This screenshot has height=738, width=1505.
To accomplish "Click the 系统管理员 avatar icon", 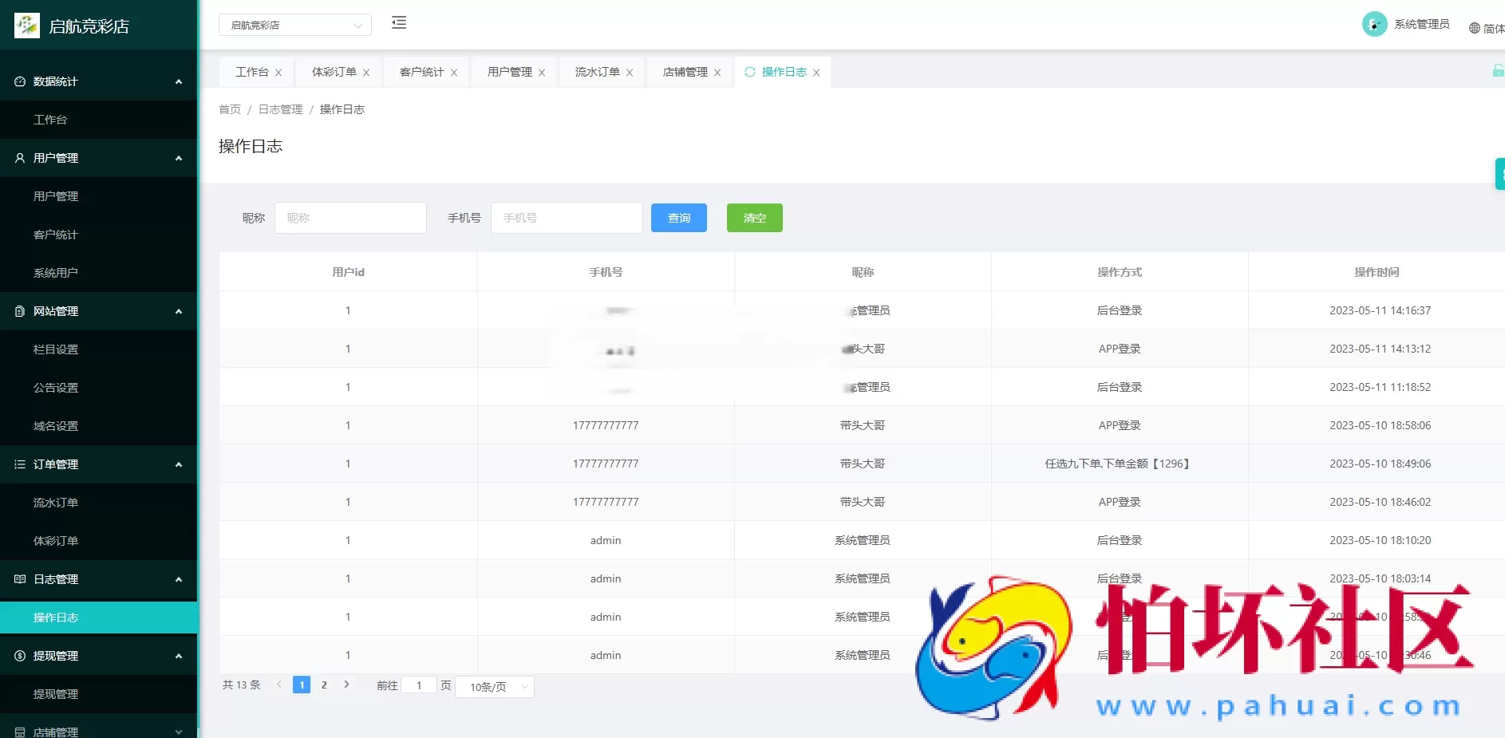I will 1374,23.
